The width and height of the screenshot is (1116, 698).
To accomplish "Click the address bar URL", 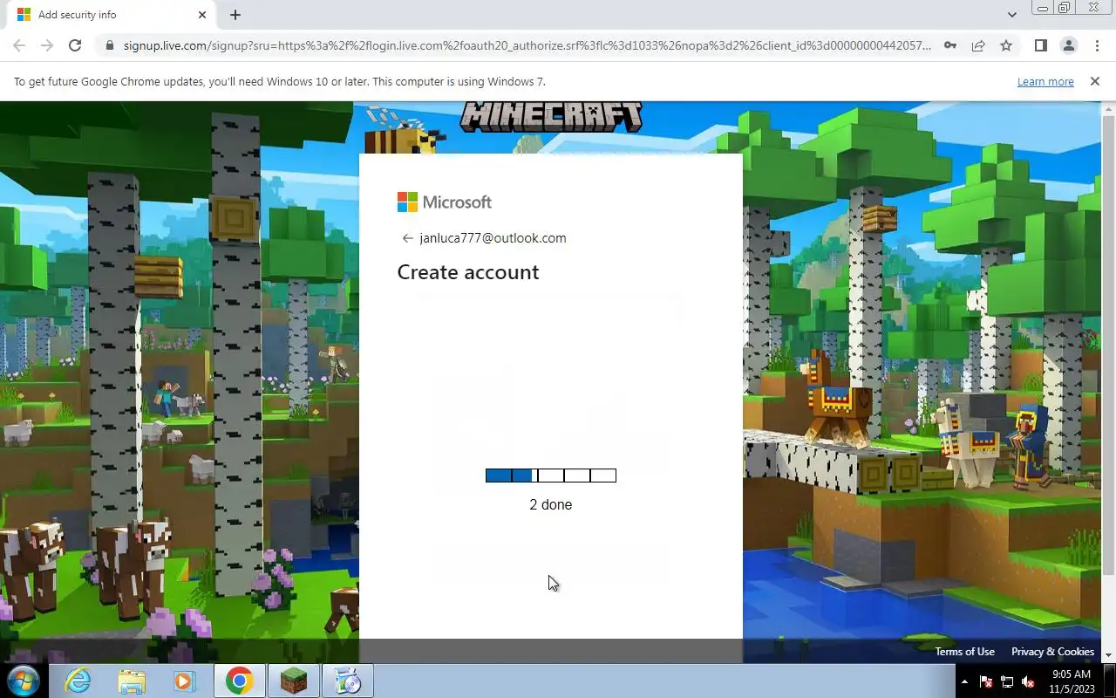I will point(527,45).
